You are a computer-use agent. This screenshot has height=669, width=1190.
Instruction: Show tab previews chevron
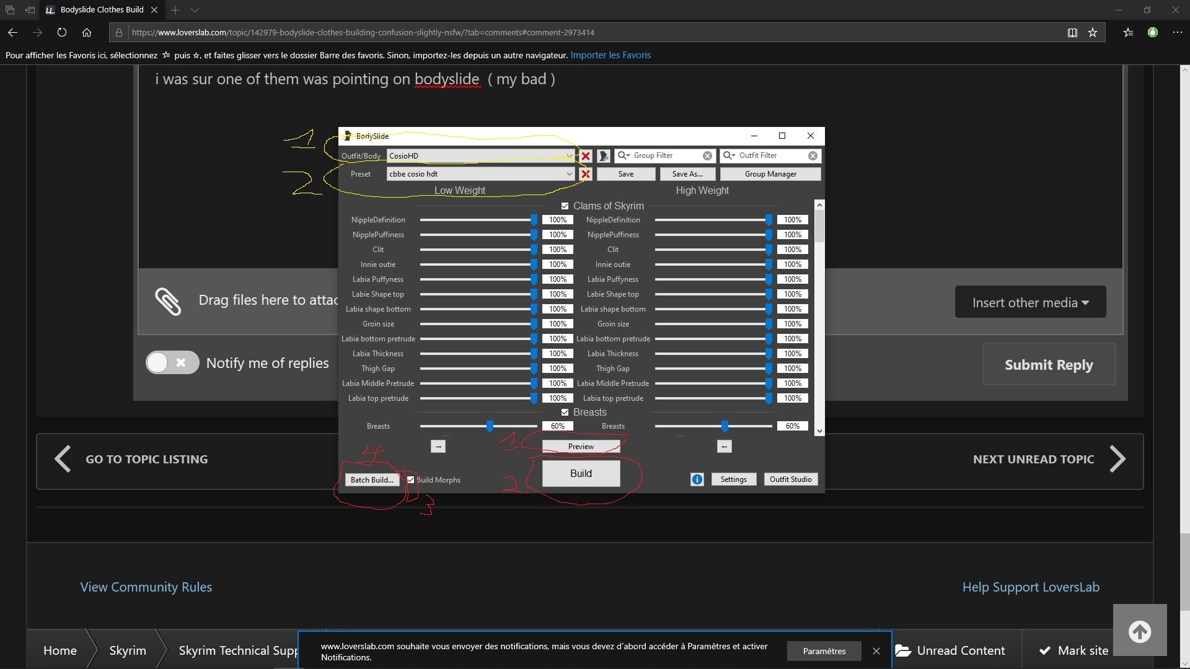click(x=195, y=10)
